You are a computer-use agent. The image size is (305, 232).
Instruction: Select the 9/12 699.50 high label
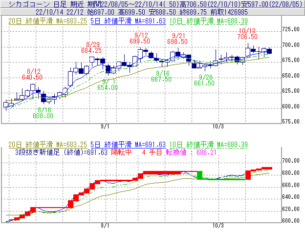[x=140, y=38]
